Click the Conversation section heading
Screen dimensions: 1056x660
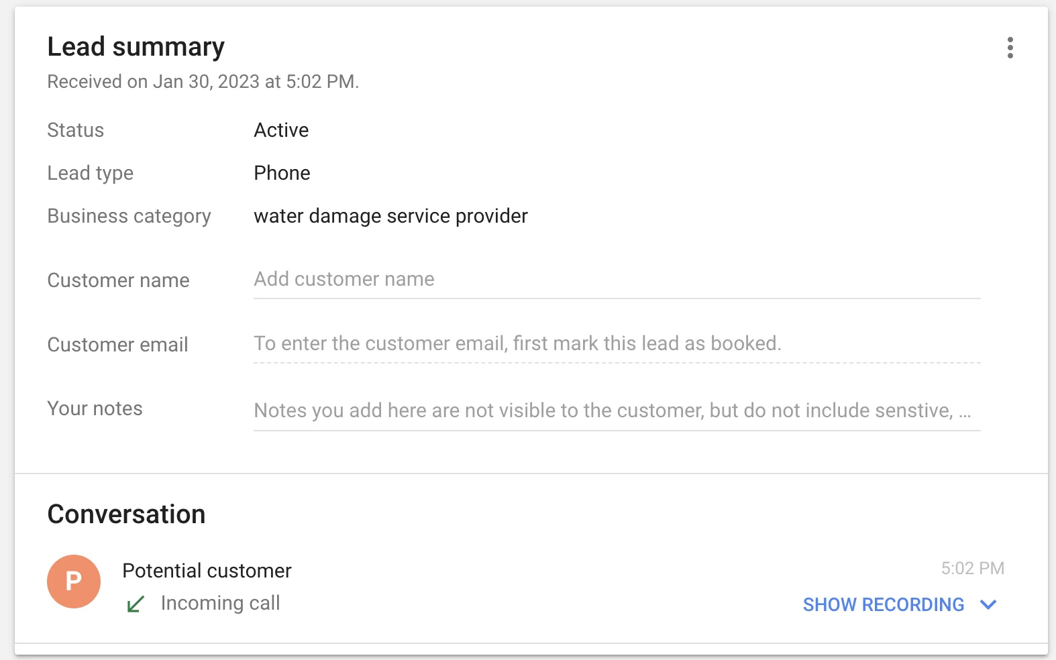126,514
